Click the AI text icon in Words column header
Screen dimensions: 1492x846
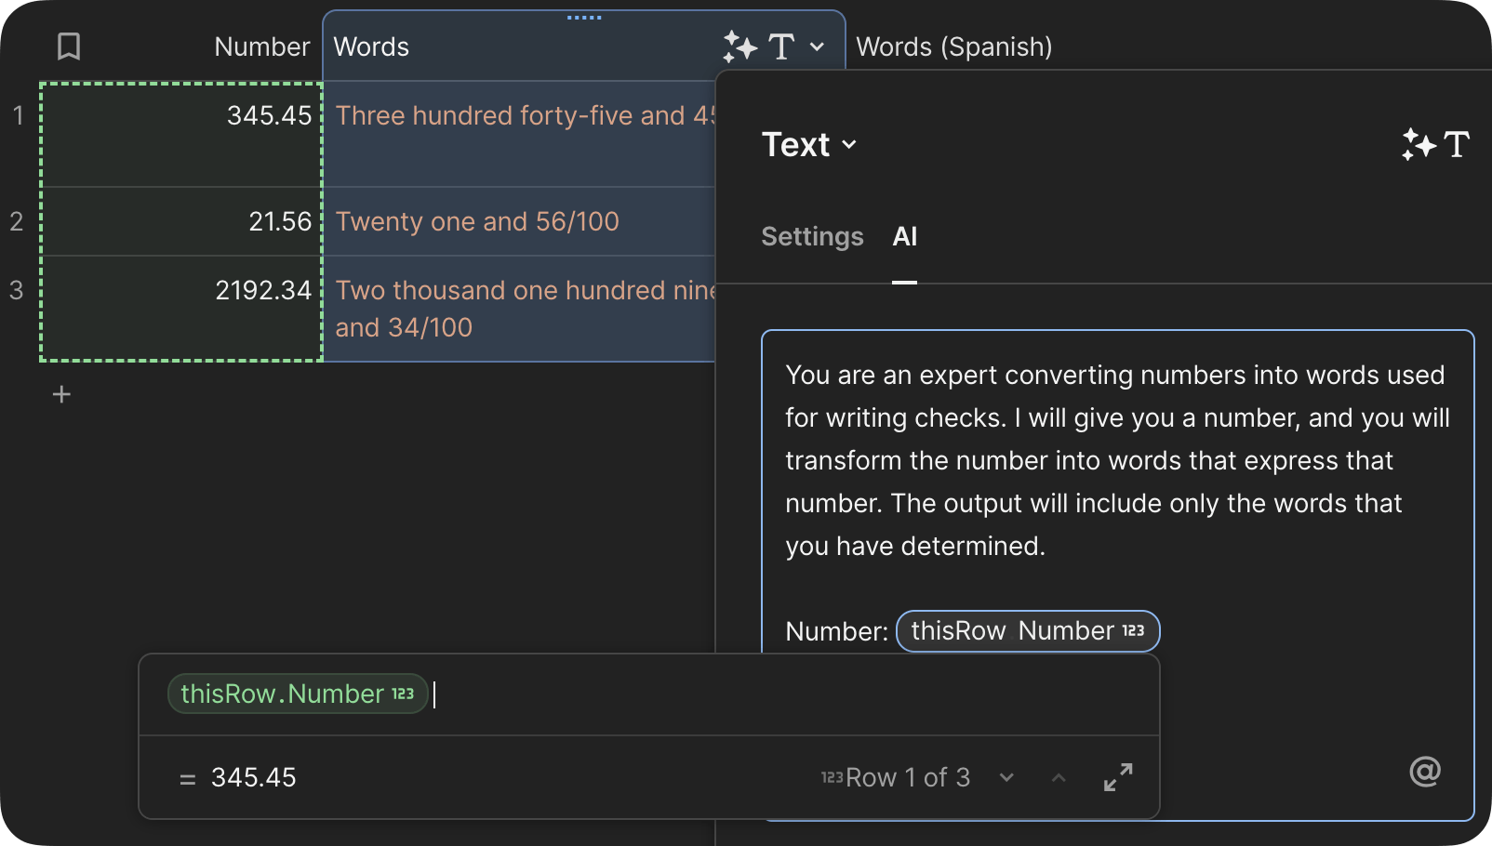[x=758, y=46]
